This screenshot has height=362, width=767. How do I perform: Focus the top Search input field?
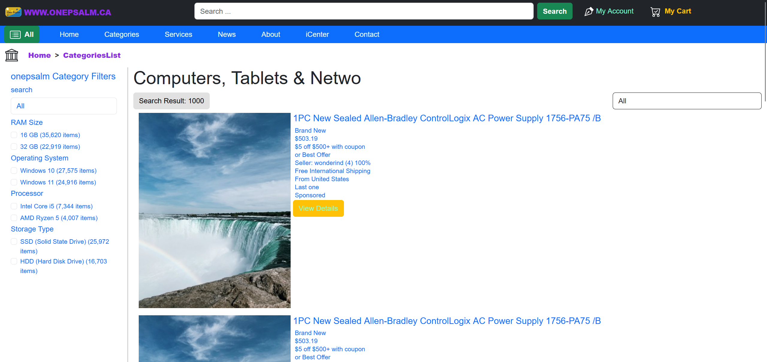364,11
